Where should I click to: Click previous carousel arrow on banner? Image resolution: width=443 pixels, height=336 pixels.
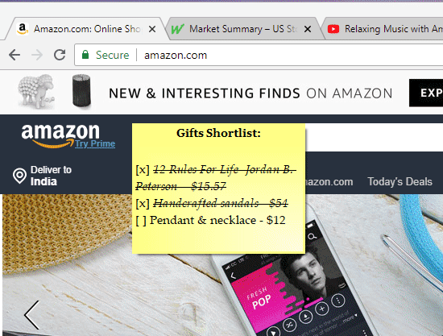coord(31,315)
